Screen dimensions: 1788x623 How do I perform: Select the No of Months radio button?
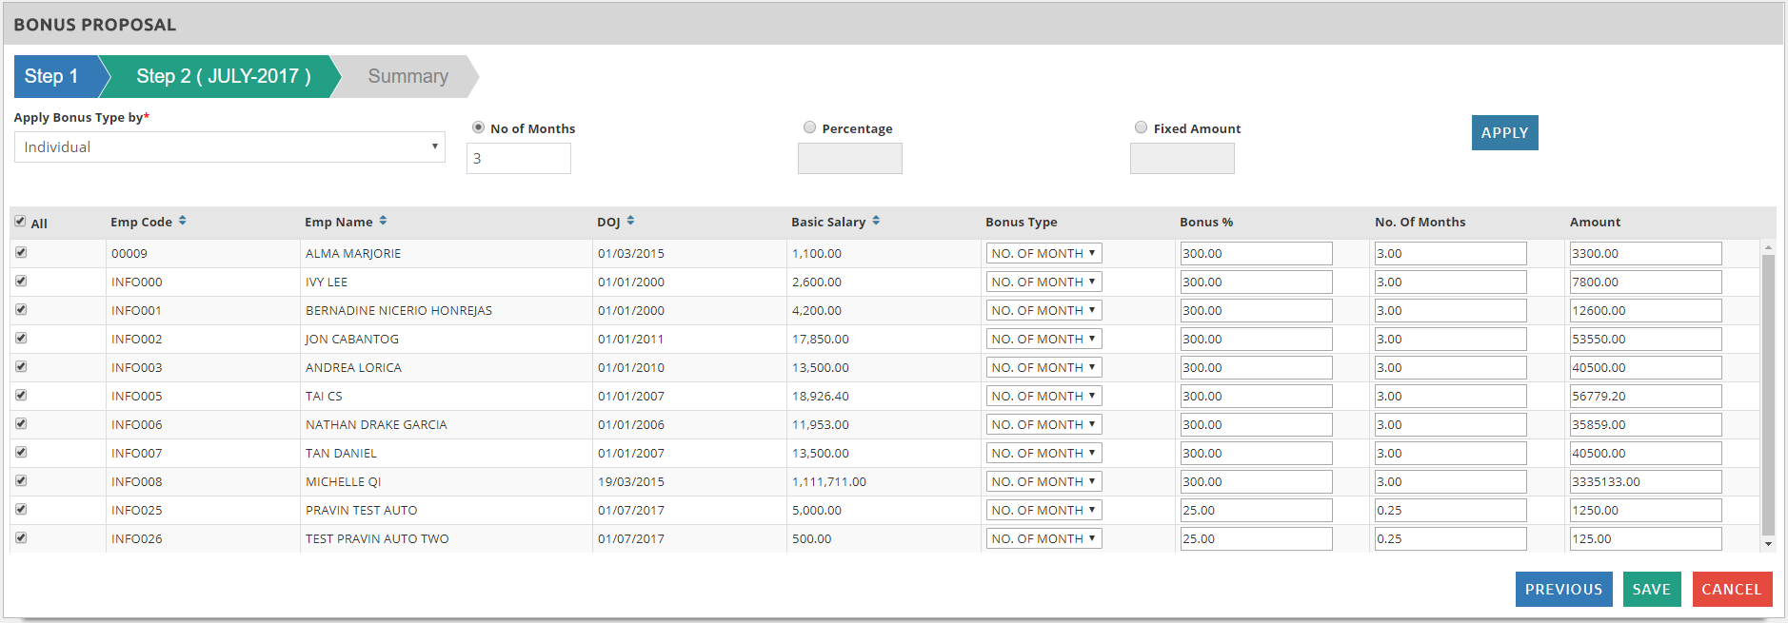tap(478, 127)
